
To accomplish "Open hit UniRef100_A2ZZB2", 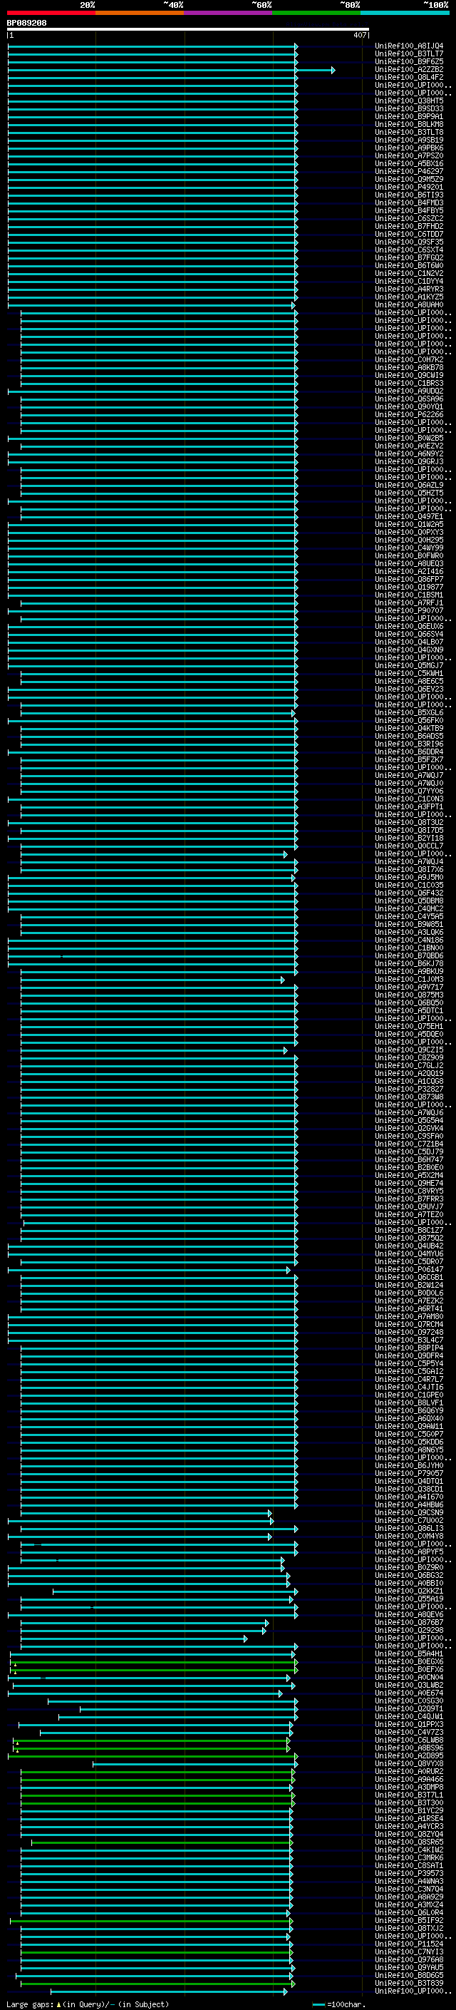I will 408,69.
